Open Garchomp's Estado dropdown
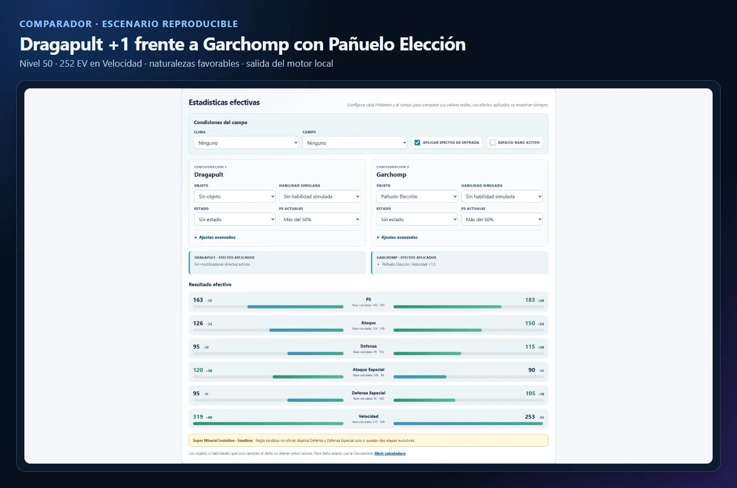 417,219
